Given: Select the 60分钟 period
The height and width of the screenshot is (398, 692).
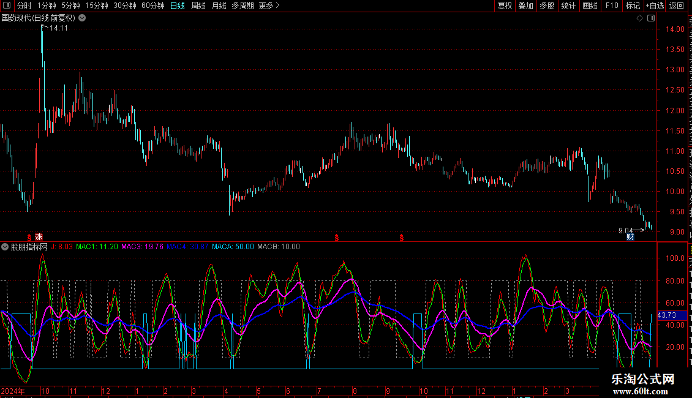Looking at the screenshot, I should coord(152,6).
